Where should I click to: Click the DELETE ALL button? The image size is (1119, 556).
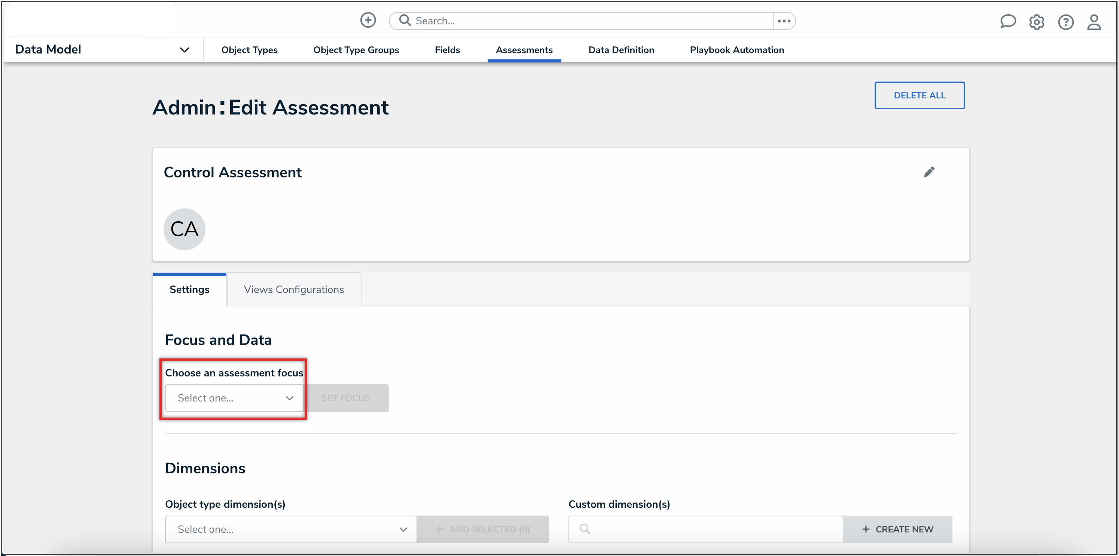tap(919, 95)
